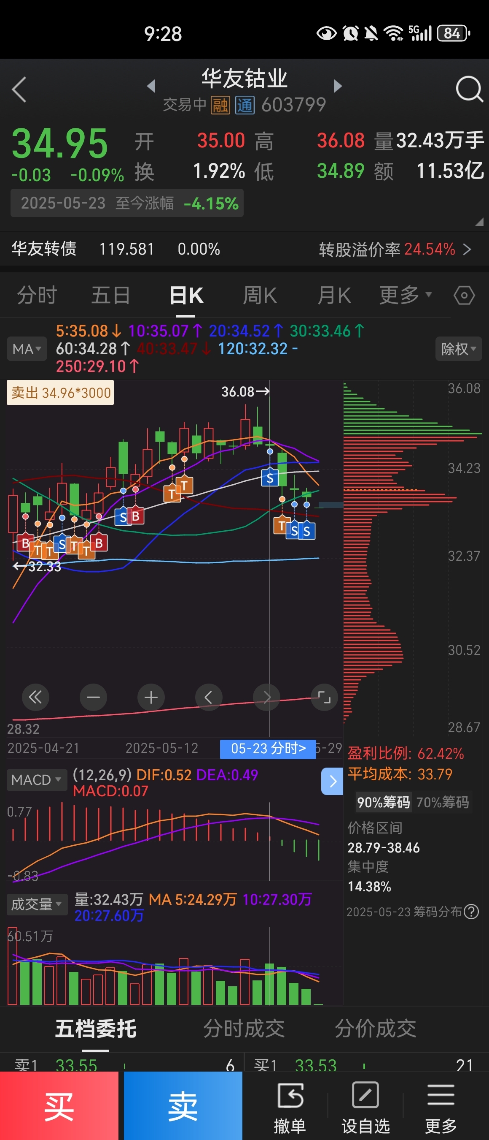
Task: Open convertible bond premium chevron
Action: (x=467, y=250)
